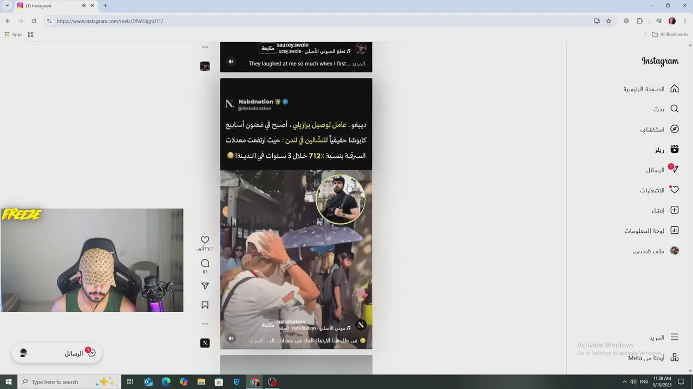Open Task View on taskbar
The image size is (693, 389).
(x=130, y=382)
